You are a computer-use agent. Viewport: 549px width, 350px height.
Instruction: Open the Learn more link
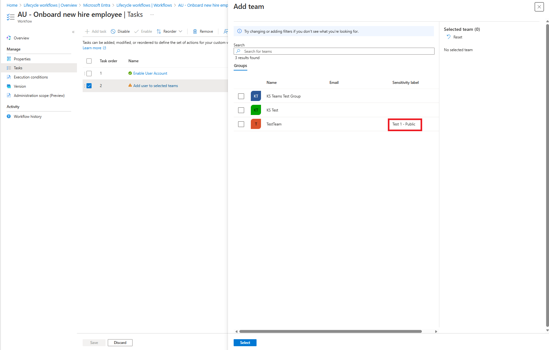point(92,48)
